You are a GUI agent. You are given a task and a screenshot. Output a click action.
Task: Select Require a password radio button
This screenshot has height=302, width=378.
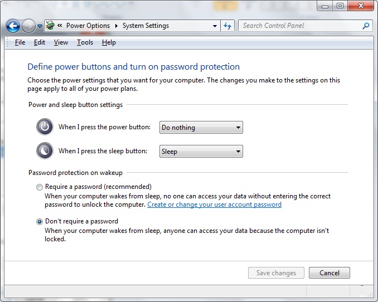coord(40,187)
